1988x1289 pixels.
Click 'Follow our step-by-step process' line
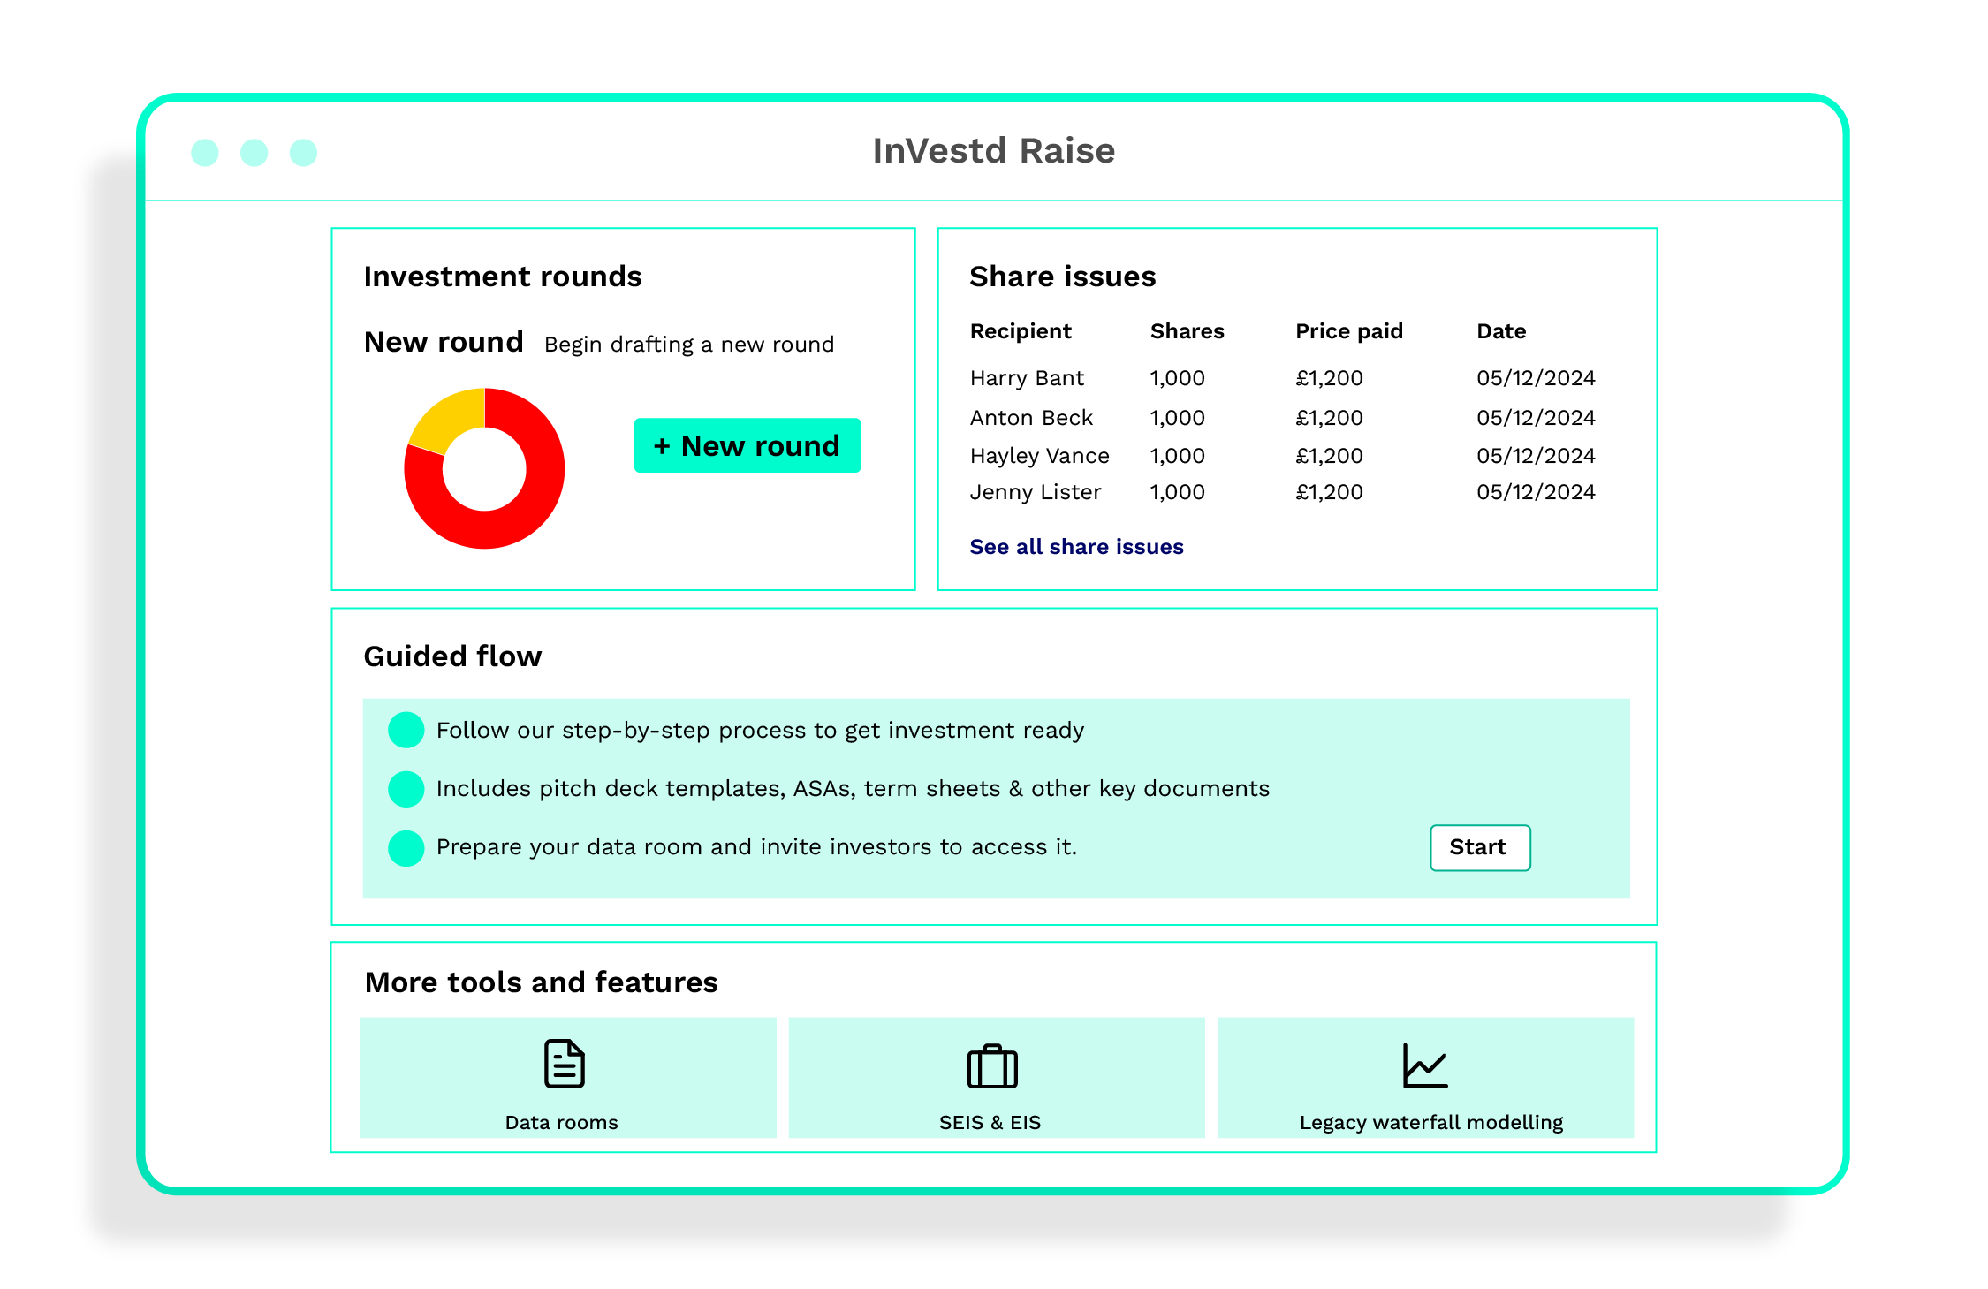(x=760, y=731)
